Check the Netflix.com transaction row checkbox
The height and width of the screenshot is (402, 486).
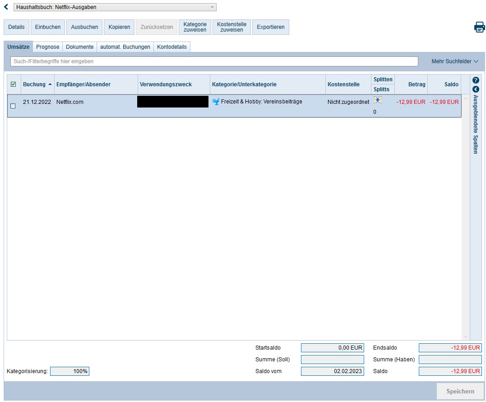pos(13,106)
